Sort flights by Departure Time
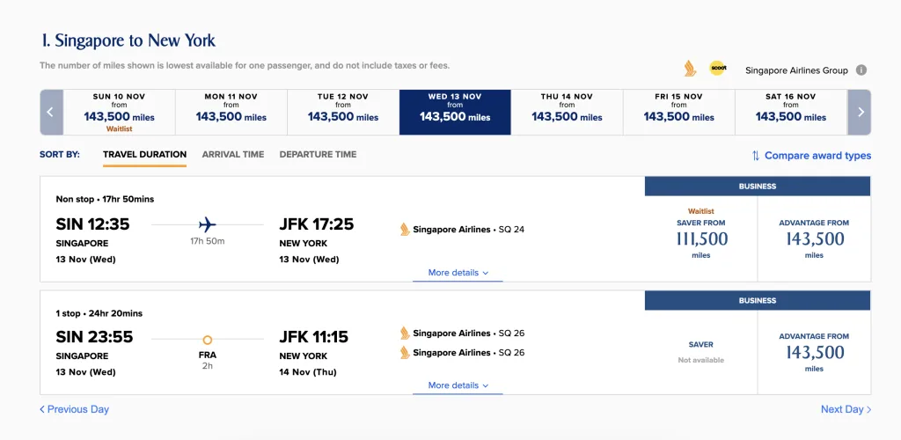 click(x=318, y=154)
